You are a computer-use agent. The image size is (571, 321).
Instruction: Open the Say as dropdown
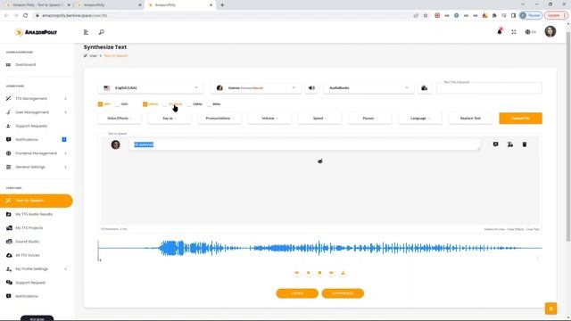[x=170, y=119]
